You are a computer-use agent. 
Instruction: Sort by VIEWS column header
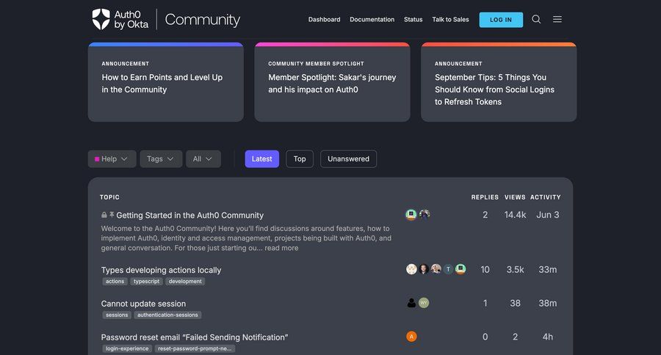[x=515, y=197]
